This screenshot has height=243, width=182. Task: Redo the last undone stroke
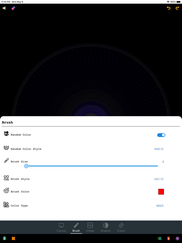tap(177, 8)
